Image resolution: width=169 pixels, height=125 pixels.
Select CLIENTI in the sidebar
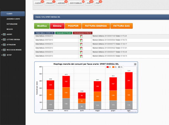(13, 14)
